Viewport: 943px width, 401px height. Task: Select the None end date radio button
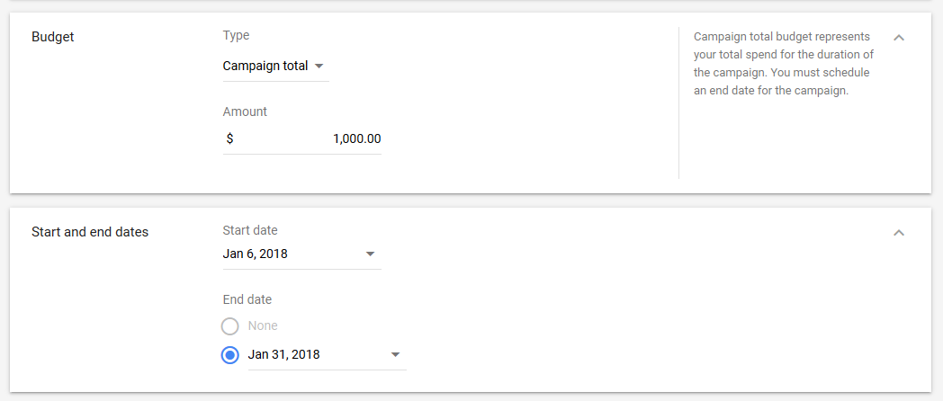[x=230, y=326]
